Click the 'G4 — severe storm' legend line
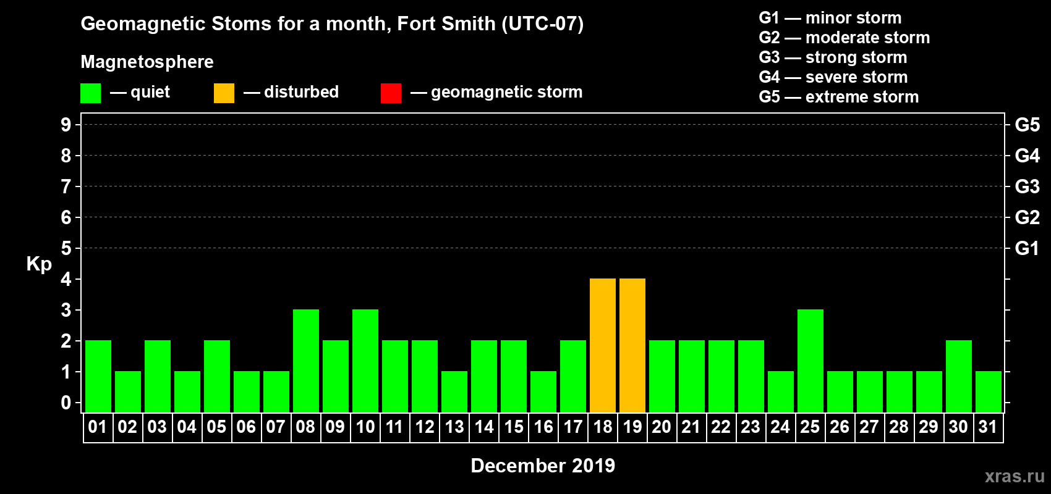The width and height of the screenshot is (1051, 494). 833,77
